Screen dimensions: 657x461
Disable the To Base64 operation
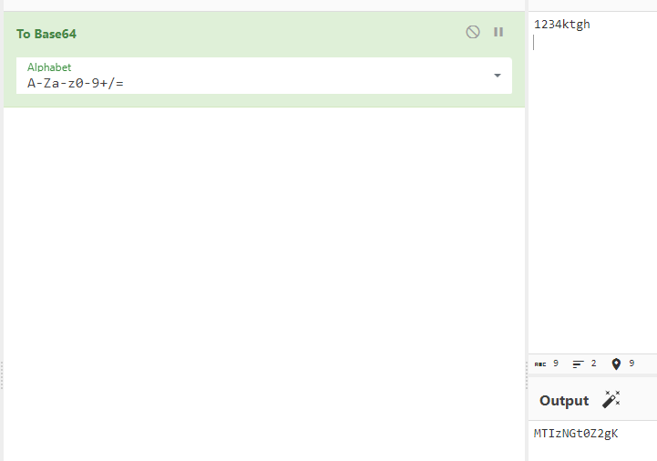(x=473, y=32)
